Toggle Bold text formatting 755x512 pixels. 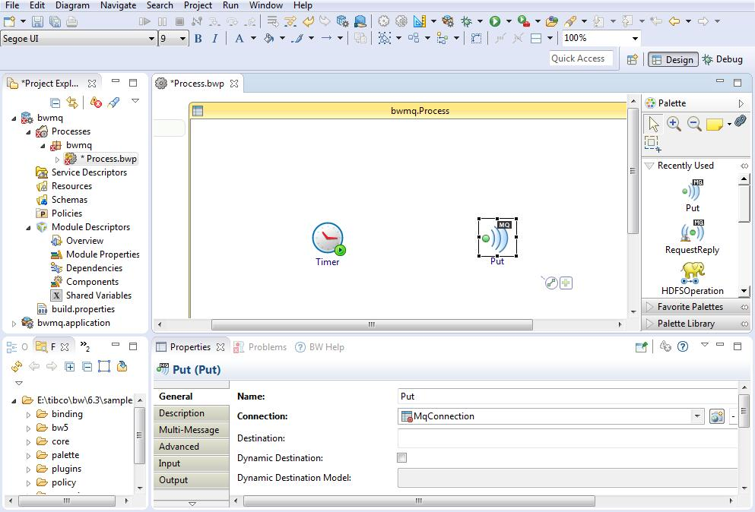(198, 39)
